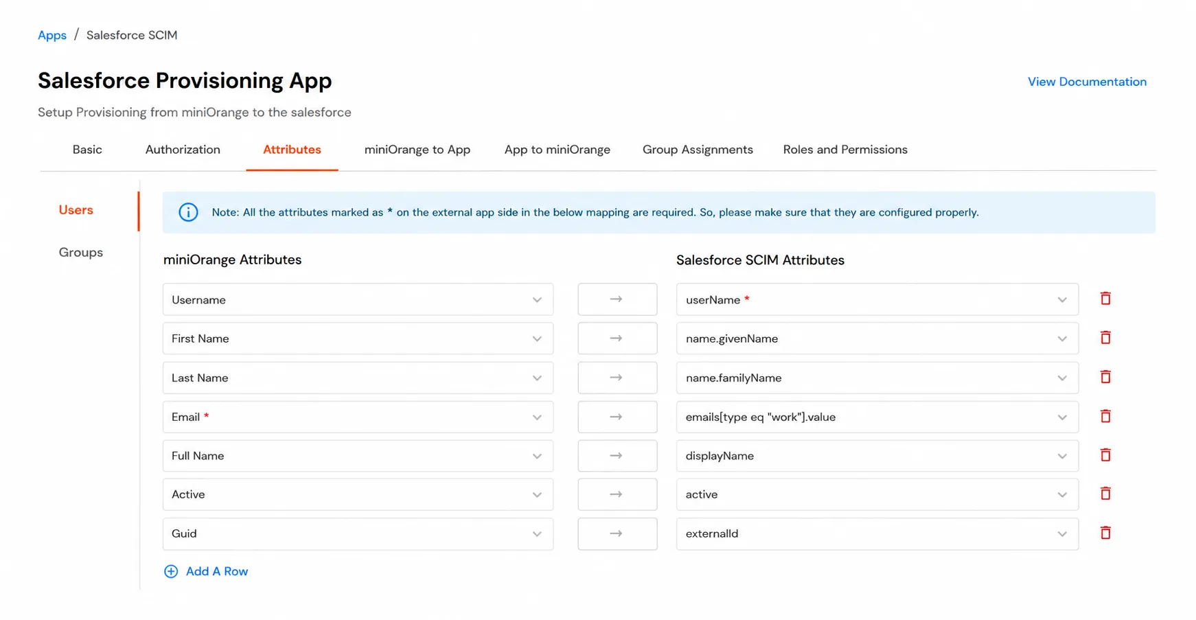The image size is (1196, 620).
Task: Click the miniOrange Attributes column header
Action: coord(233,260)
